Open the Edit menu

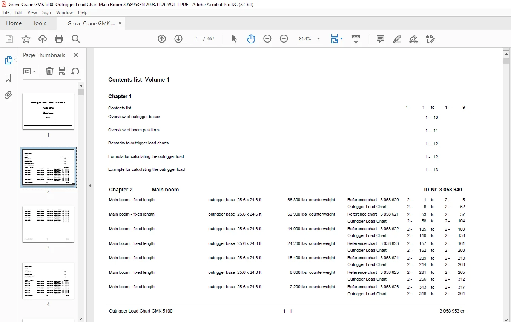18,12
